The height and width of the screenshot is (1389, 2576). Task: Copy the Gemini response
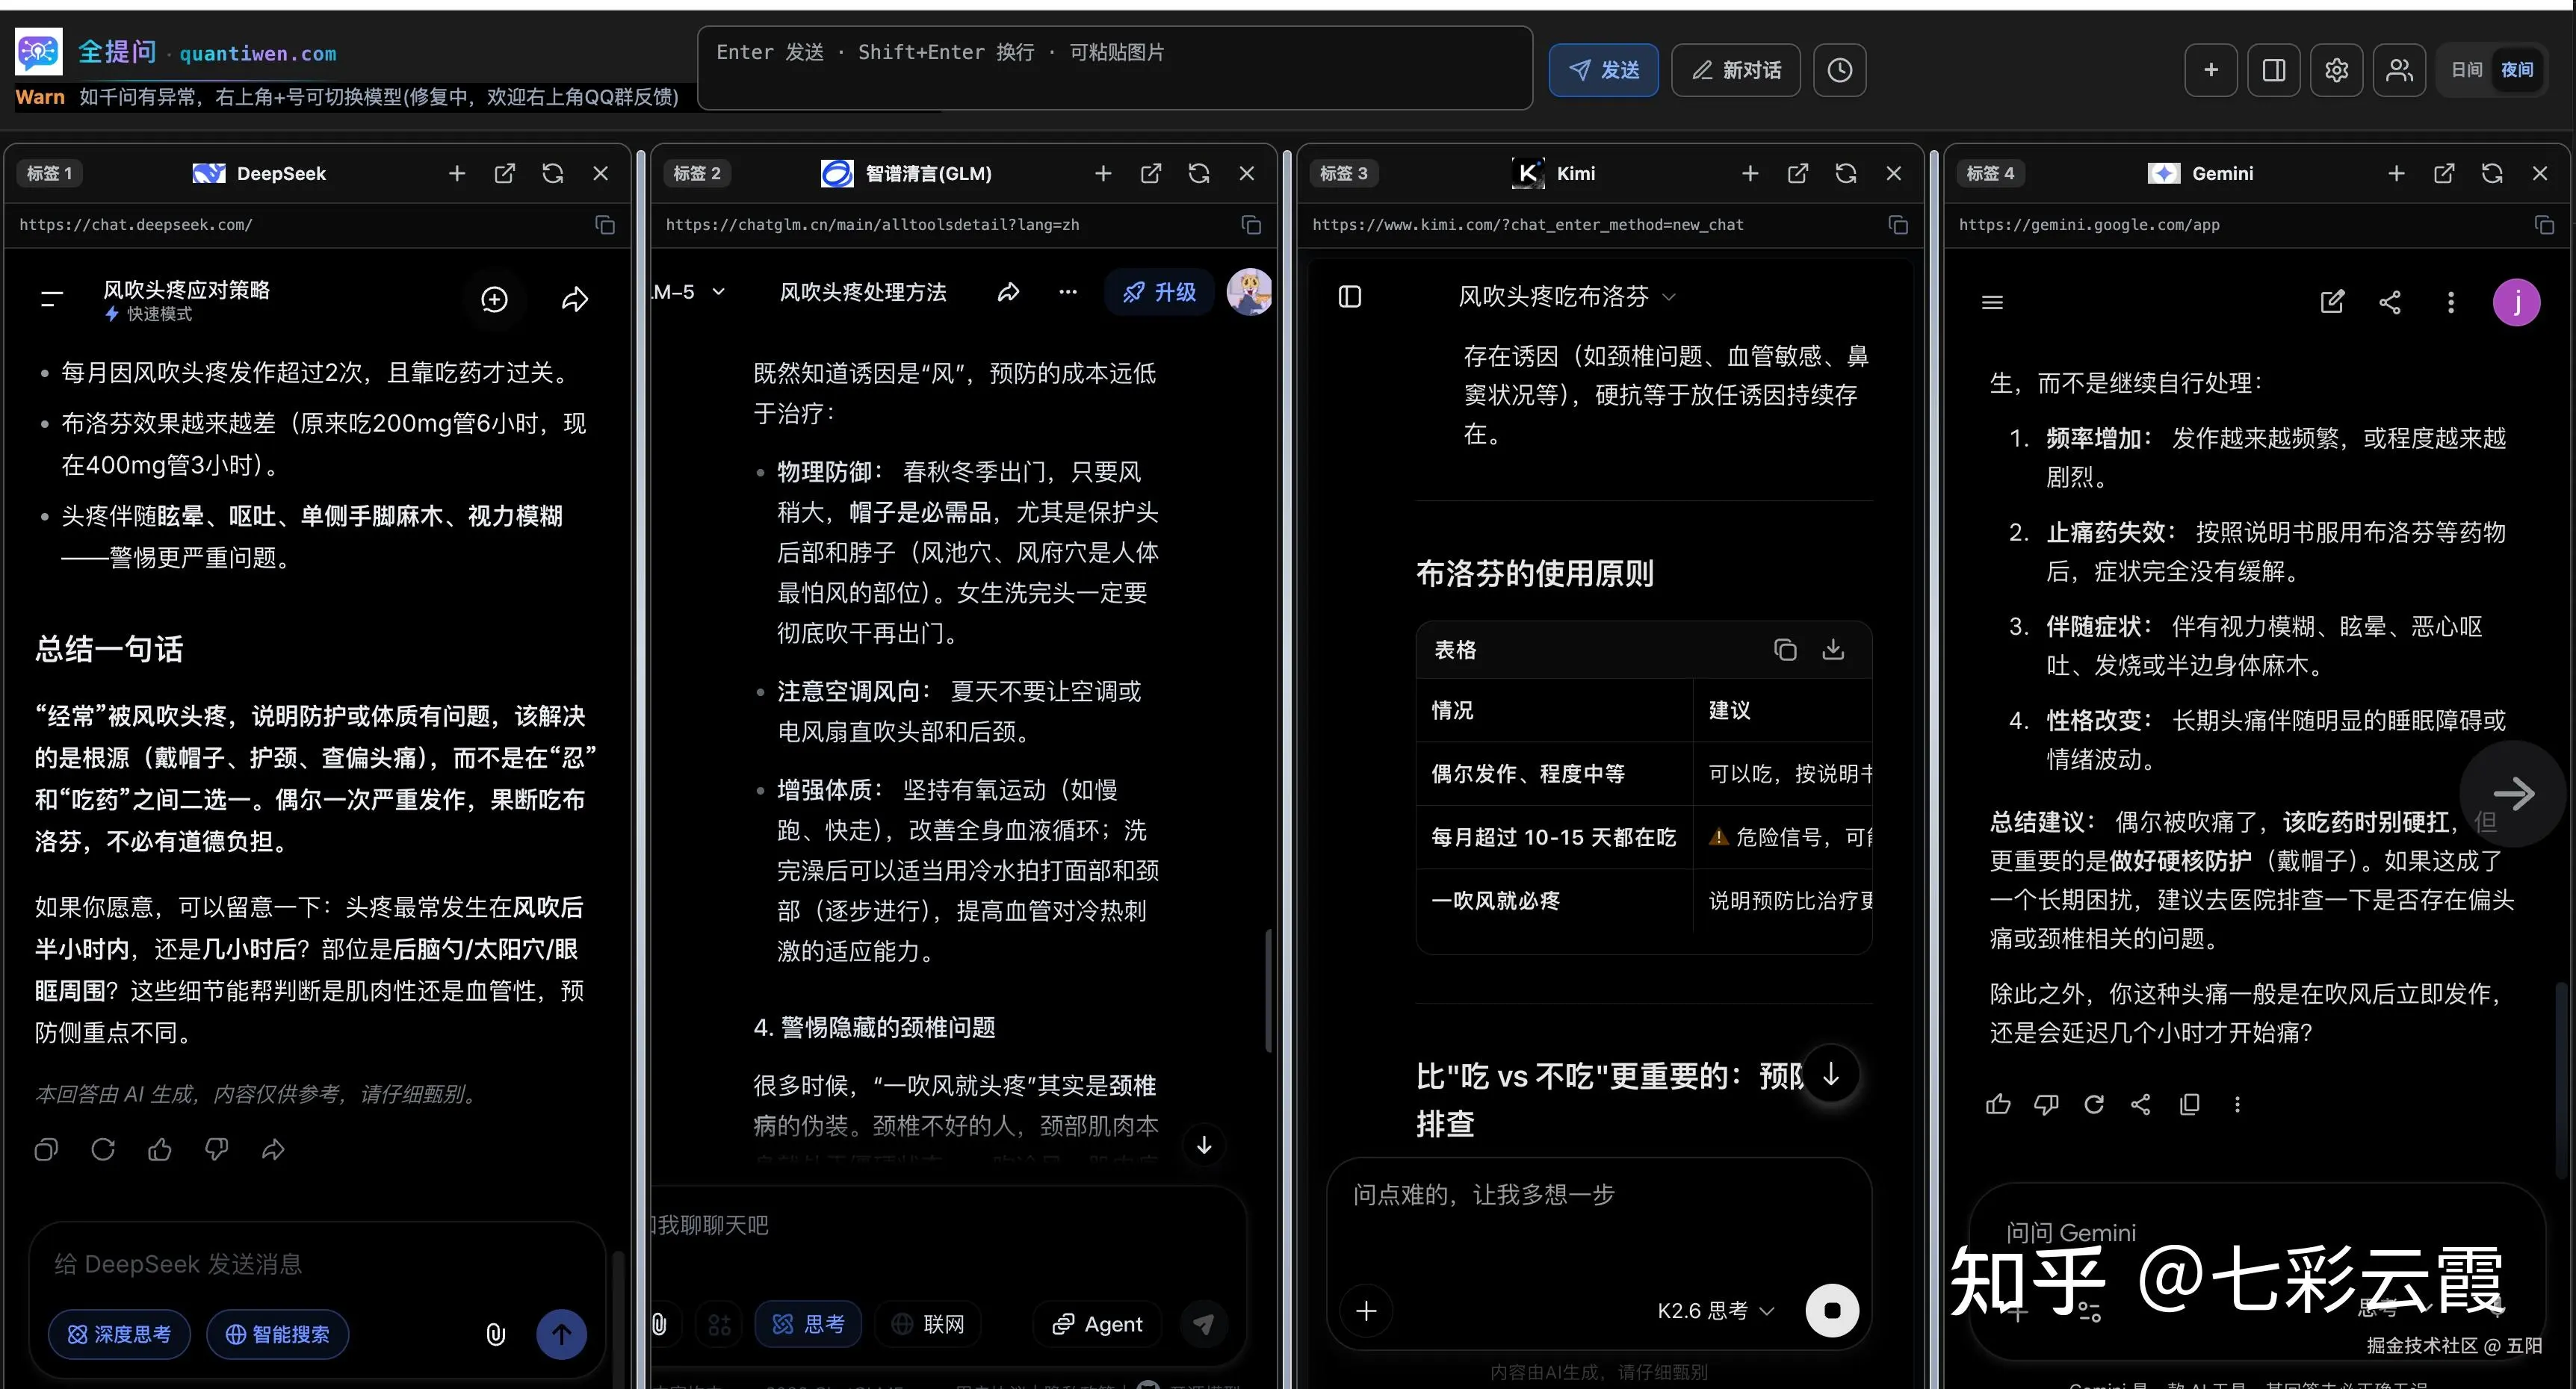tap(2189, 1104)
